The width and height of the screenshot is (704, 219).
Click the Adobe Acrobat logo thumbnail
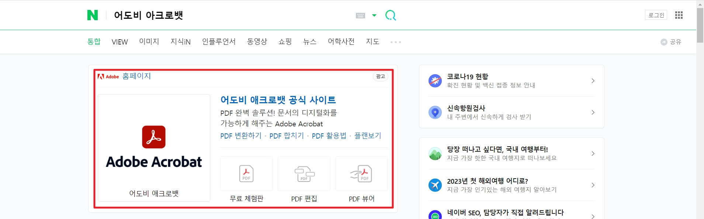[154, 148]
